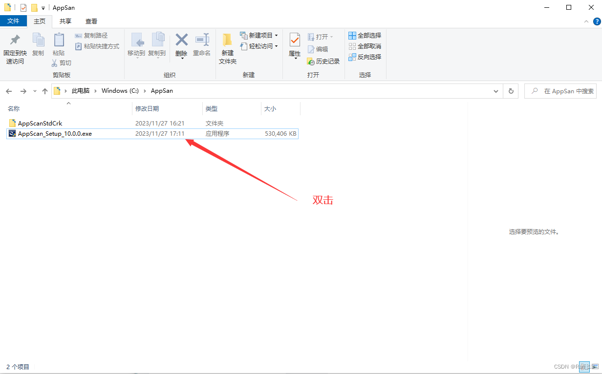
Task: Click title bar new folder icon
Action: (x=34, y=8)
